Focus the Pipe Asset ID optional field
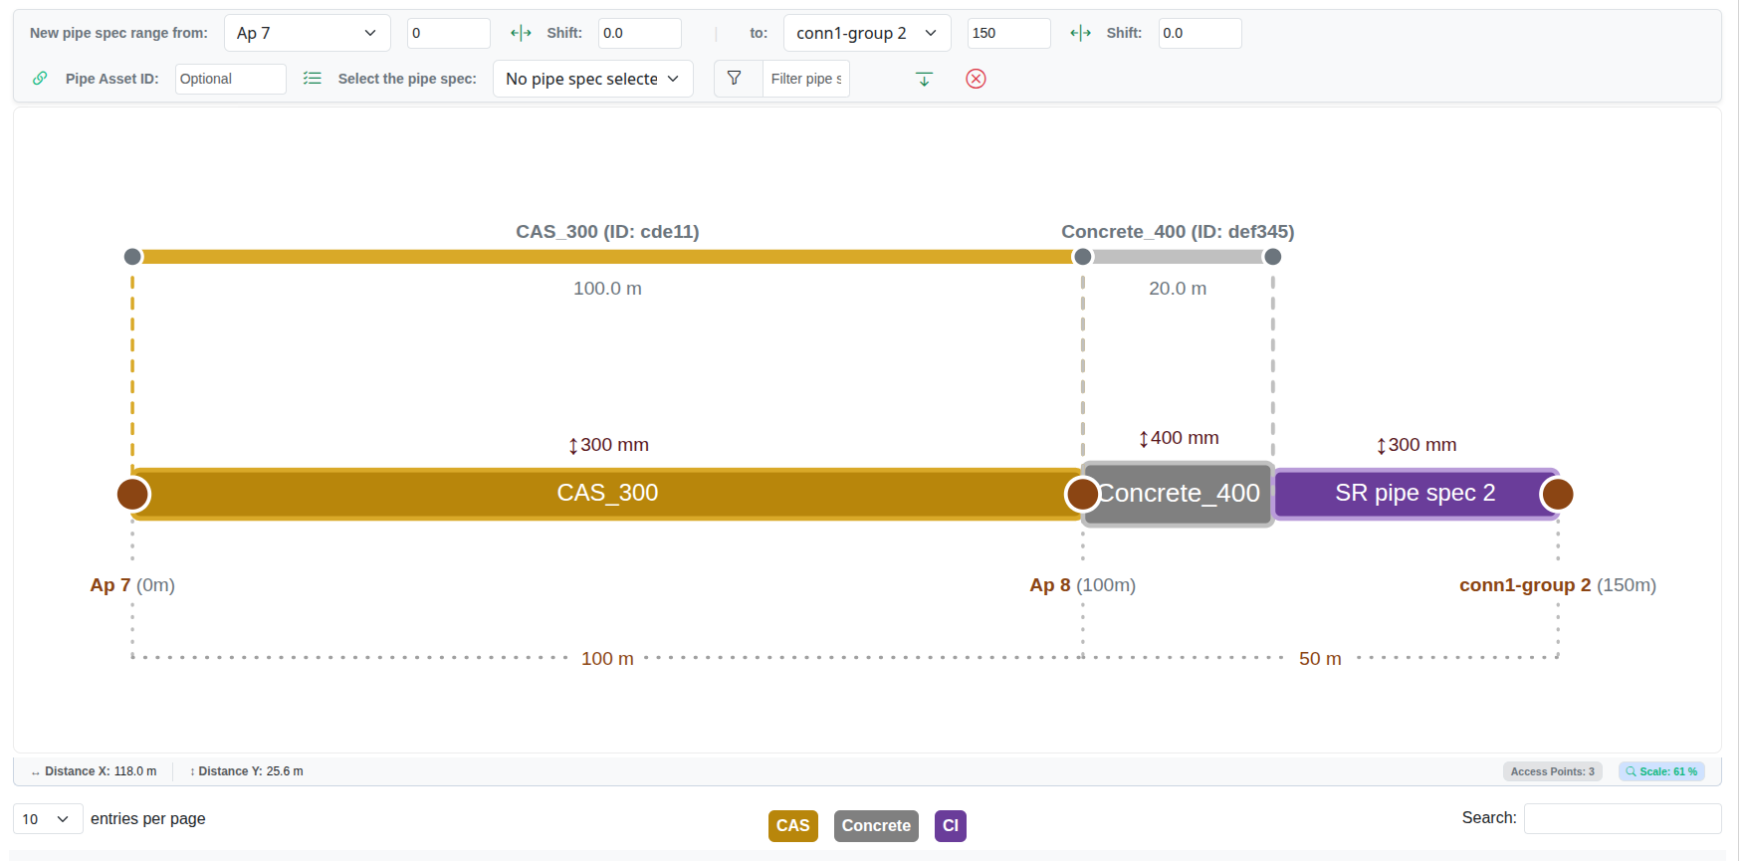1746x861 pixels. coord(230,79)
